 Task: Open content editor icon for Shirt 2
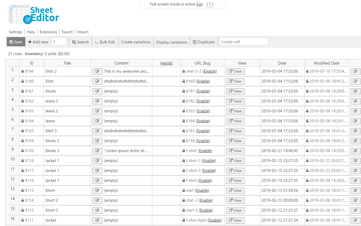97,71
